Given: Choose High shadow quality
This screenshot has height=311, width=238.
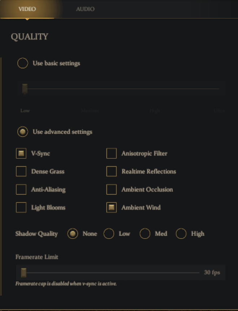Looking at the screenshot, I should pyautogui.click(x=181, y=234).
